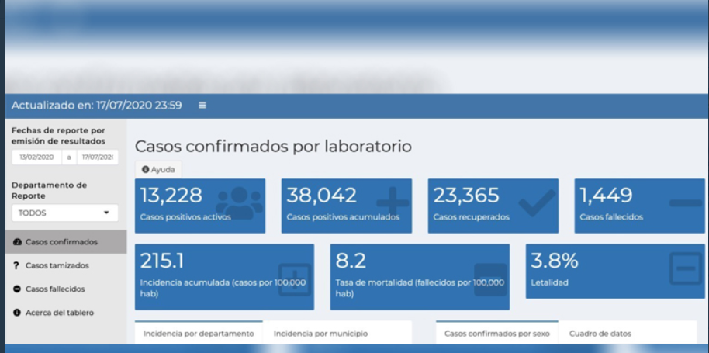Image resolution: width=709 pixels, height=353 pixels.
Task: Click the plus icon on accumulated cases card
Action: [x=393, y=204]
